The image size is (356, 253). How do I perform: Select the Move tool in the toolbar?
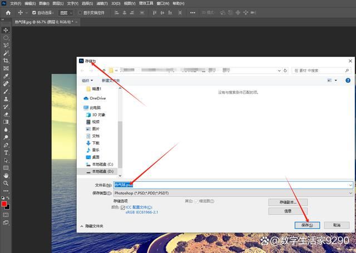point(6,30)
